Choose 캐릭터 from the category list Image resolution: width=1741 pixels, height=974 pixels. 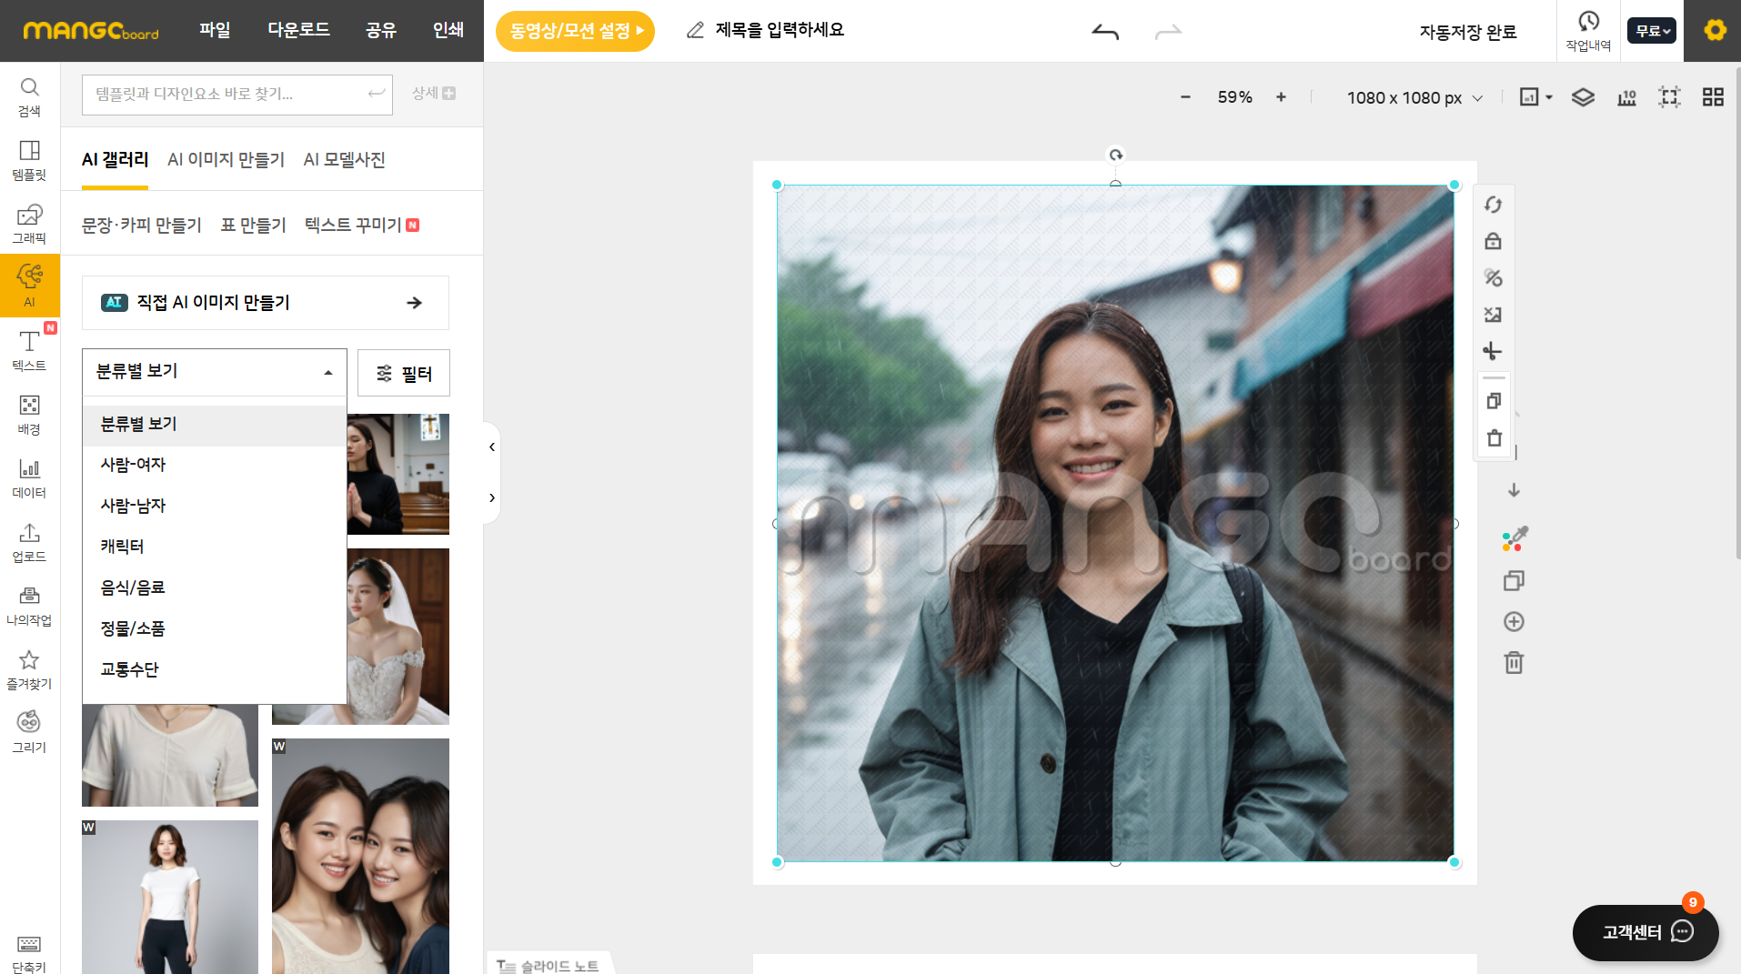point(215,547)
